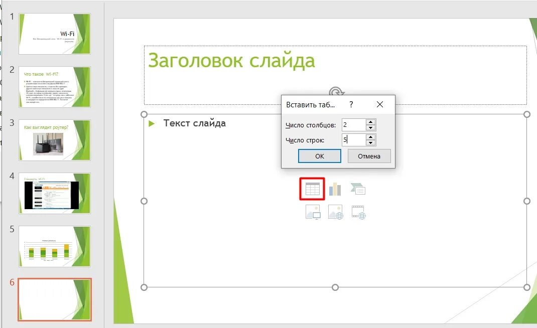Select slide 1 Wi-Fi thumbnail
This screenshot has height=328, width=537.
tap(55, 34)
